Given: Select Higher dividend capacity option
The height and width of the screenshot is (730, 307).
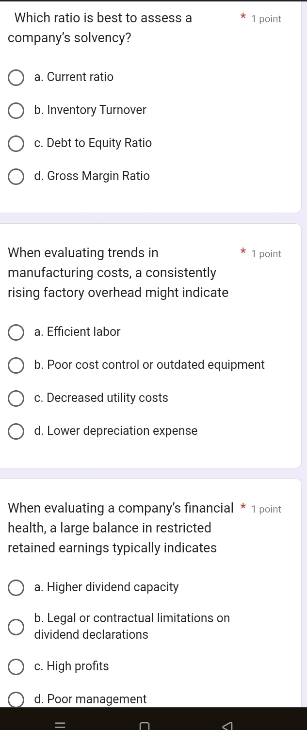Looking at the screenshot, I should [x=16, y=588].
